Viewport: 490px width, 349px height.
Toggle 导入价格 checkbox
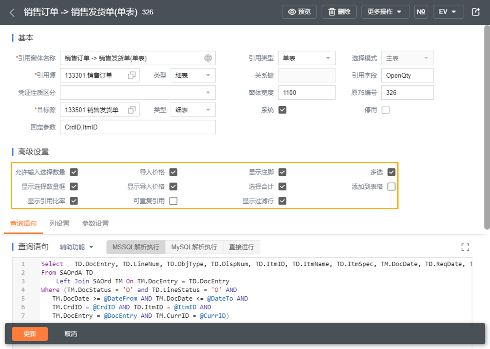click(x=173, y=172)
